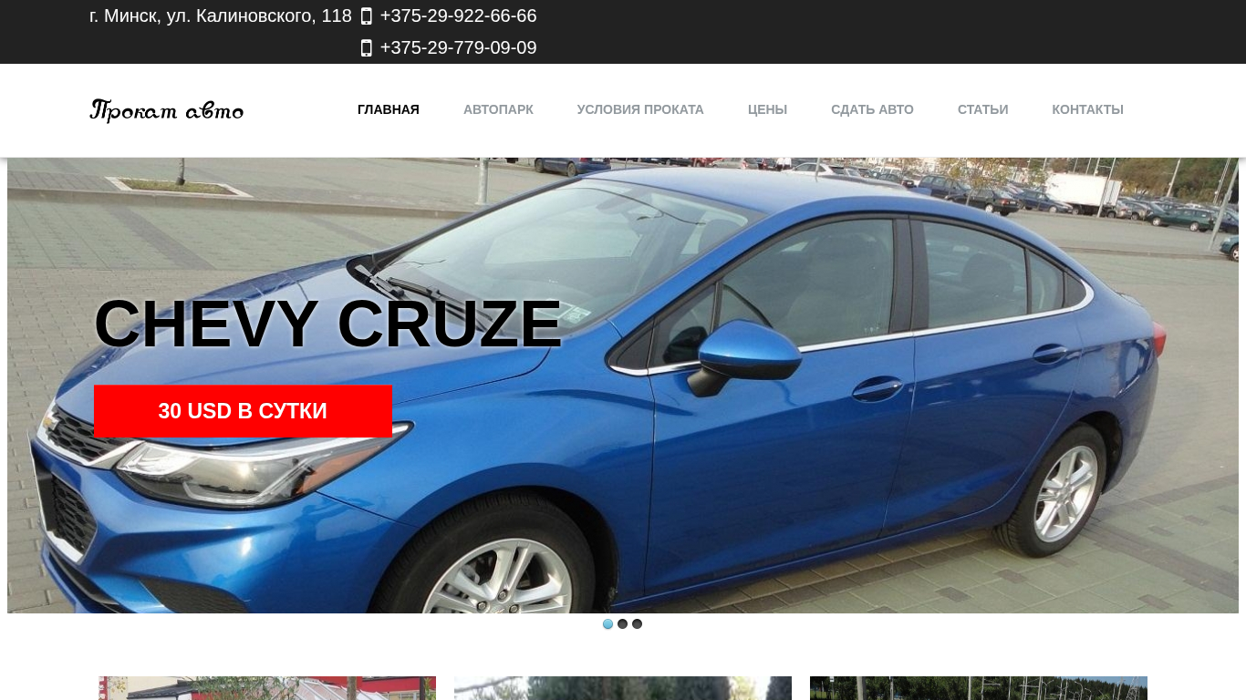Open the СТАТЬИ menu item
The width and height of the screenshot is (1246, 700).
point(982,109)
